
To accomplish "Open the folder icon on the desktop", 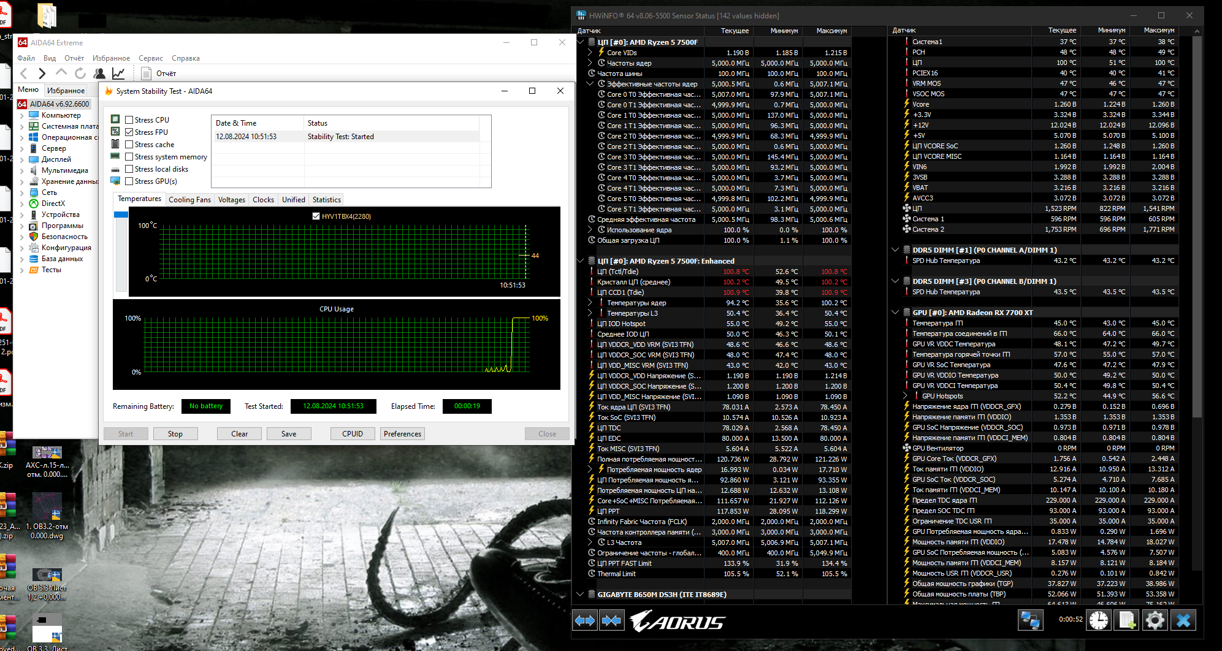I will [x=47, y=16].
